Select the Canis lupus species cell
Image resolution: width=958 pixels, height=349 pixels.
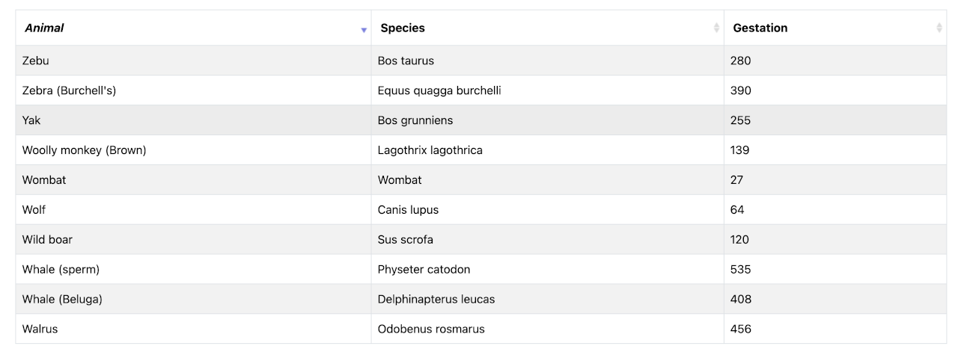[408, 210]
